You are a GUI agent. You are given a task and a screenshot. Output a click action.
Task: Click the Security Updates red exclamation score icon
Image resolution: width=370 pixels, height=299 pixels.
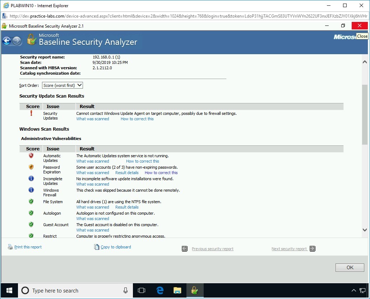[x=31, y=113]
